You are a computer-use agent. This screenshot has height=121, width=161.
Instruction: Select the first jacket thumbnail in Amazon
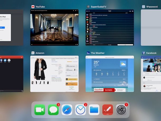[32, 82]
